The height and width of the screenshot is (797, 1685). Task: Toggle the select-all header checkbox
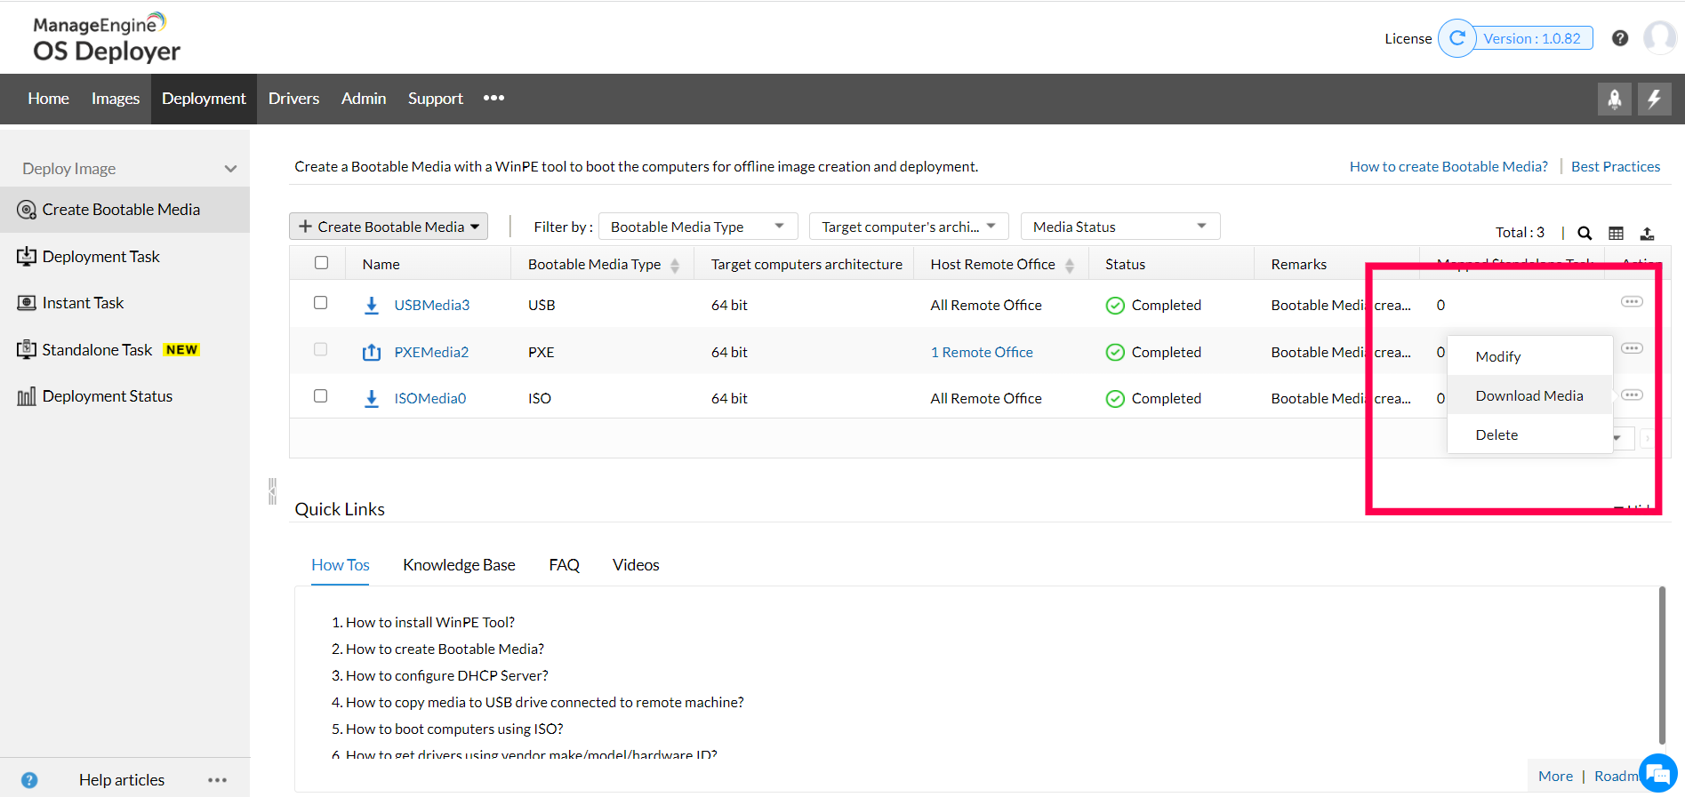pyautogui.click(x=322, y=263)
